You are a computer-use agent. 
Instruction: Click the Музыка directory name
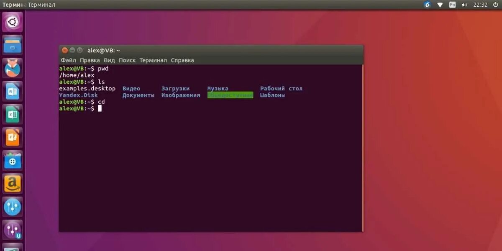click(218, 89)
